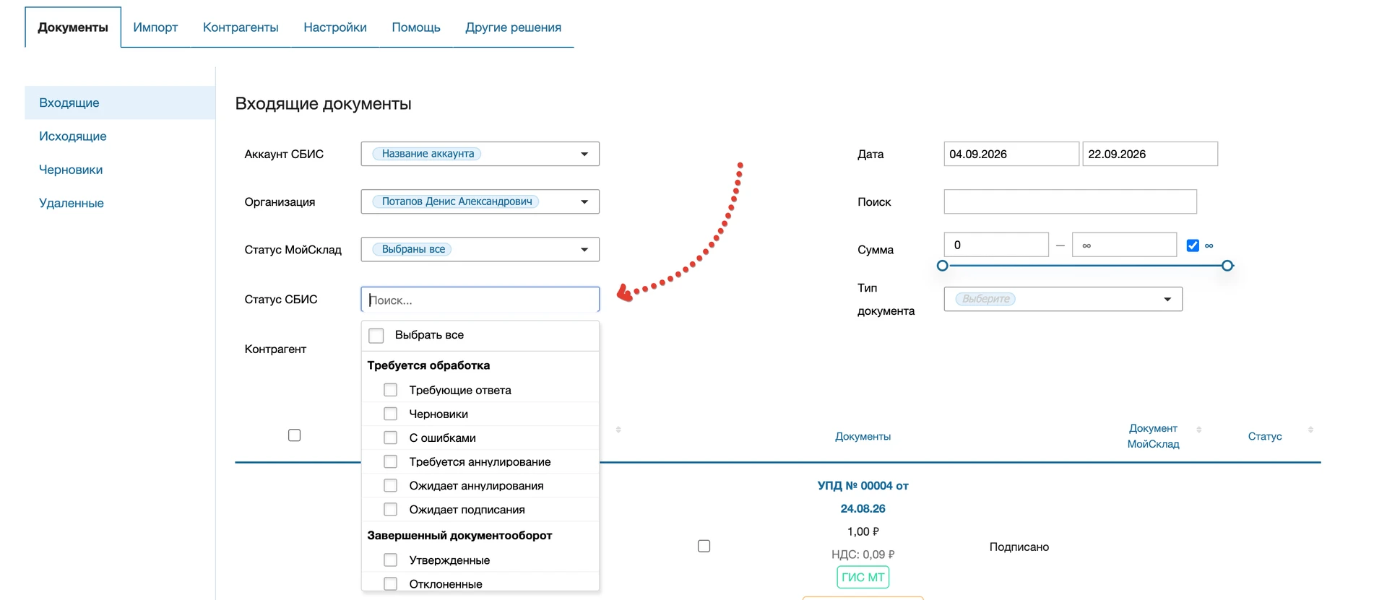Grab the right Сумма slider handle

pos(1227,266)
